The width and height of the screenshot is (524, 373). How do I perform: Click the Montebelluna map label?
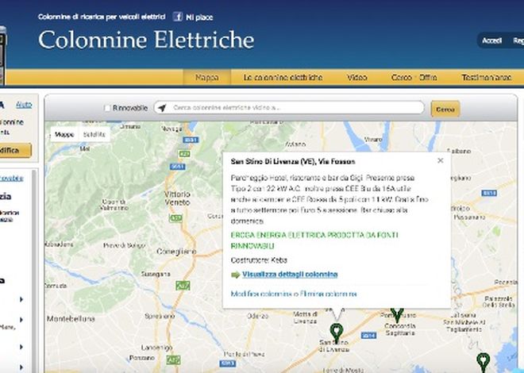point(71,319)
